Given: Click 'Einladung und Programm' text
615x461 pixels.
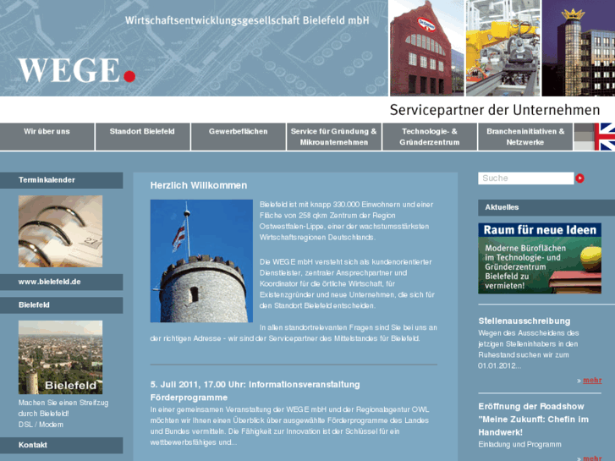Looking at the screenshot, I should point(519,445).
